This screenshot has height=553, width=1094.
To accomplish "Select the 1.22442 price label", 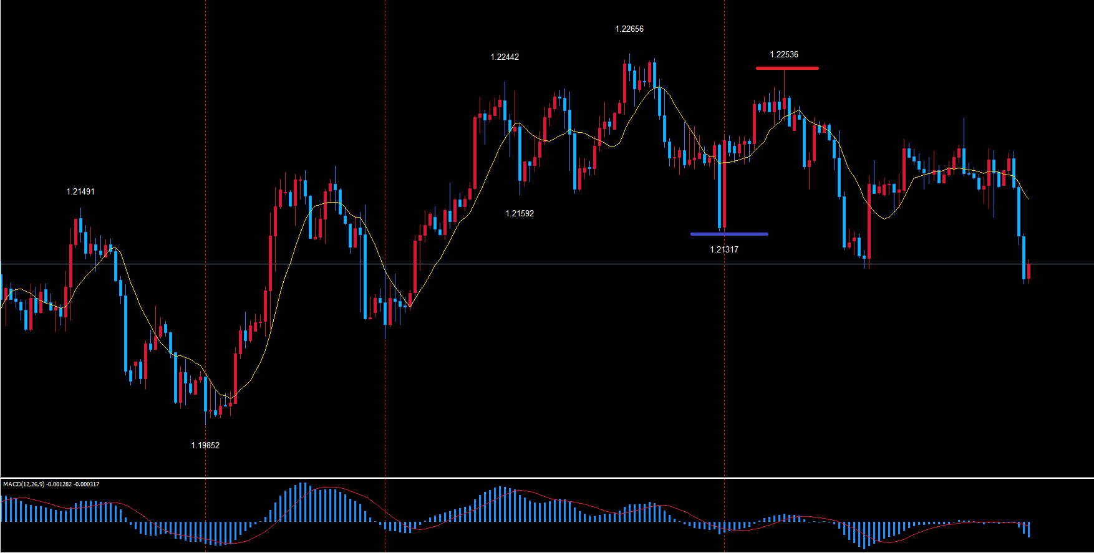I will [x=504, y=57].
